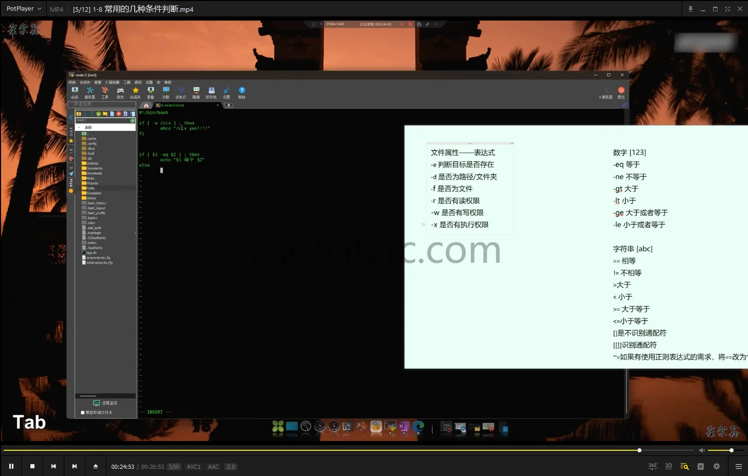Open the sort dropdown beside the 名称 column
Viewport: 748px width, 476px height.
[x=79, y=127]
